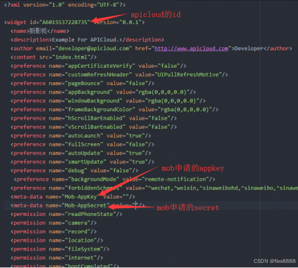The height and width of the screenshot is (268, 298).
Task: Click the "appCertificateVerify" preference name
Action: (x=100, y=66)
